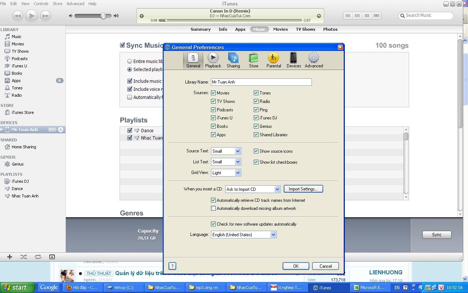Open the Sharing preferences pane
This screenshot has width=468, height=293.
pyautogui.click(x=233, y=60)
